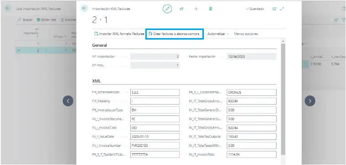Click the plus icon to add a new record

(196, 9)
